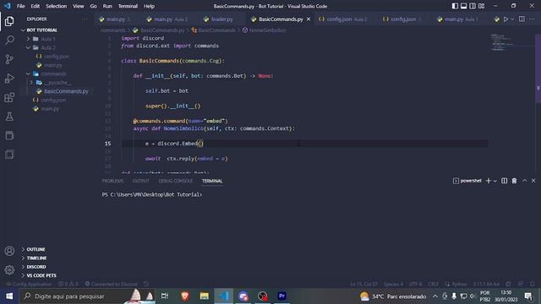This screenshot has width=541, height=304.
Task: Click Ln 15, Col 27 in status bar
Action: (x=363, y=284)
